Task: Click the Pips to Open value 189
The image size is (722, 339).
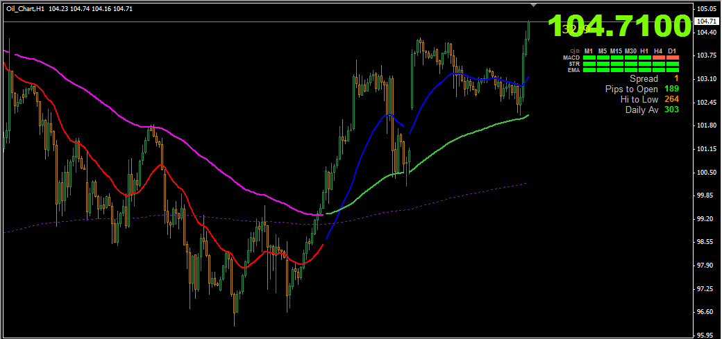Action: point(671,89)
